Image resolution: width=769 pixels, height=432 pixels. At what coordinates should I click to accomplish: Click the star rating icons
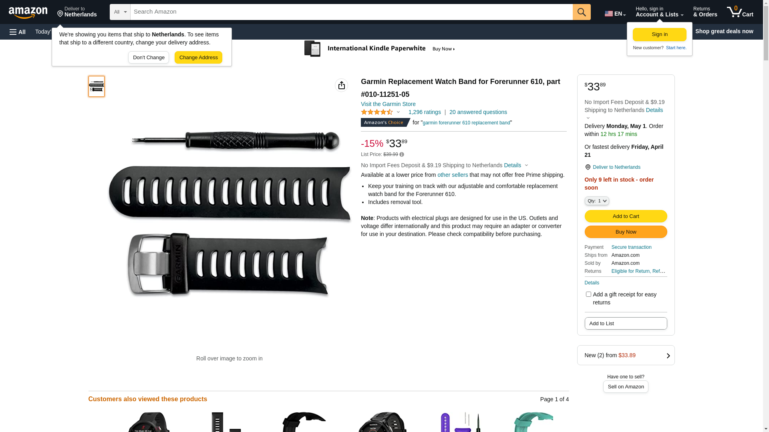tap(377, 112)
